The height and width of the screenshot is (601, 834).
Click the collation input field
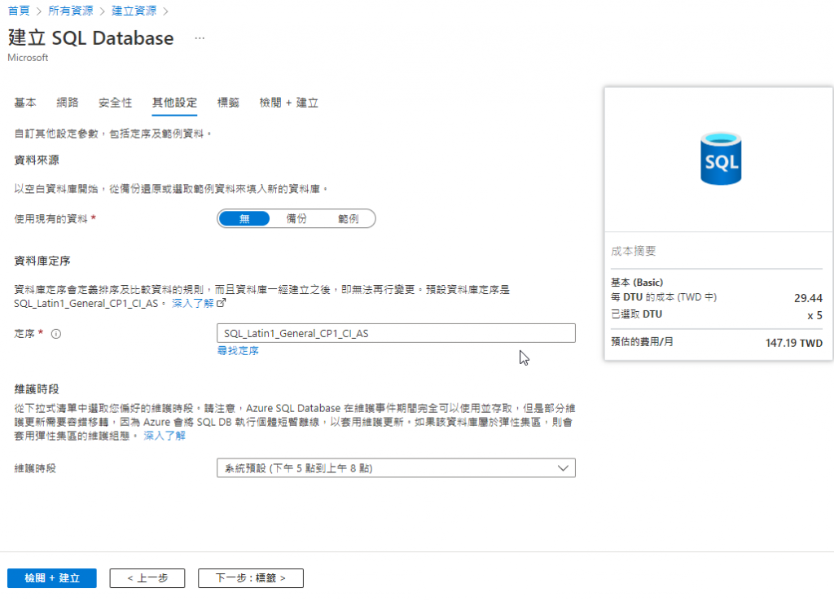(396, 333)
